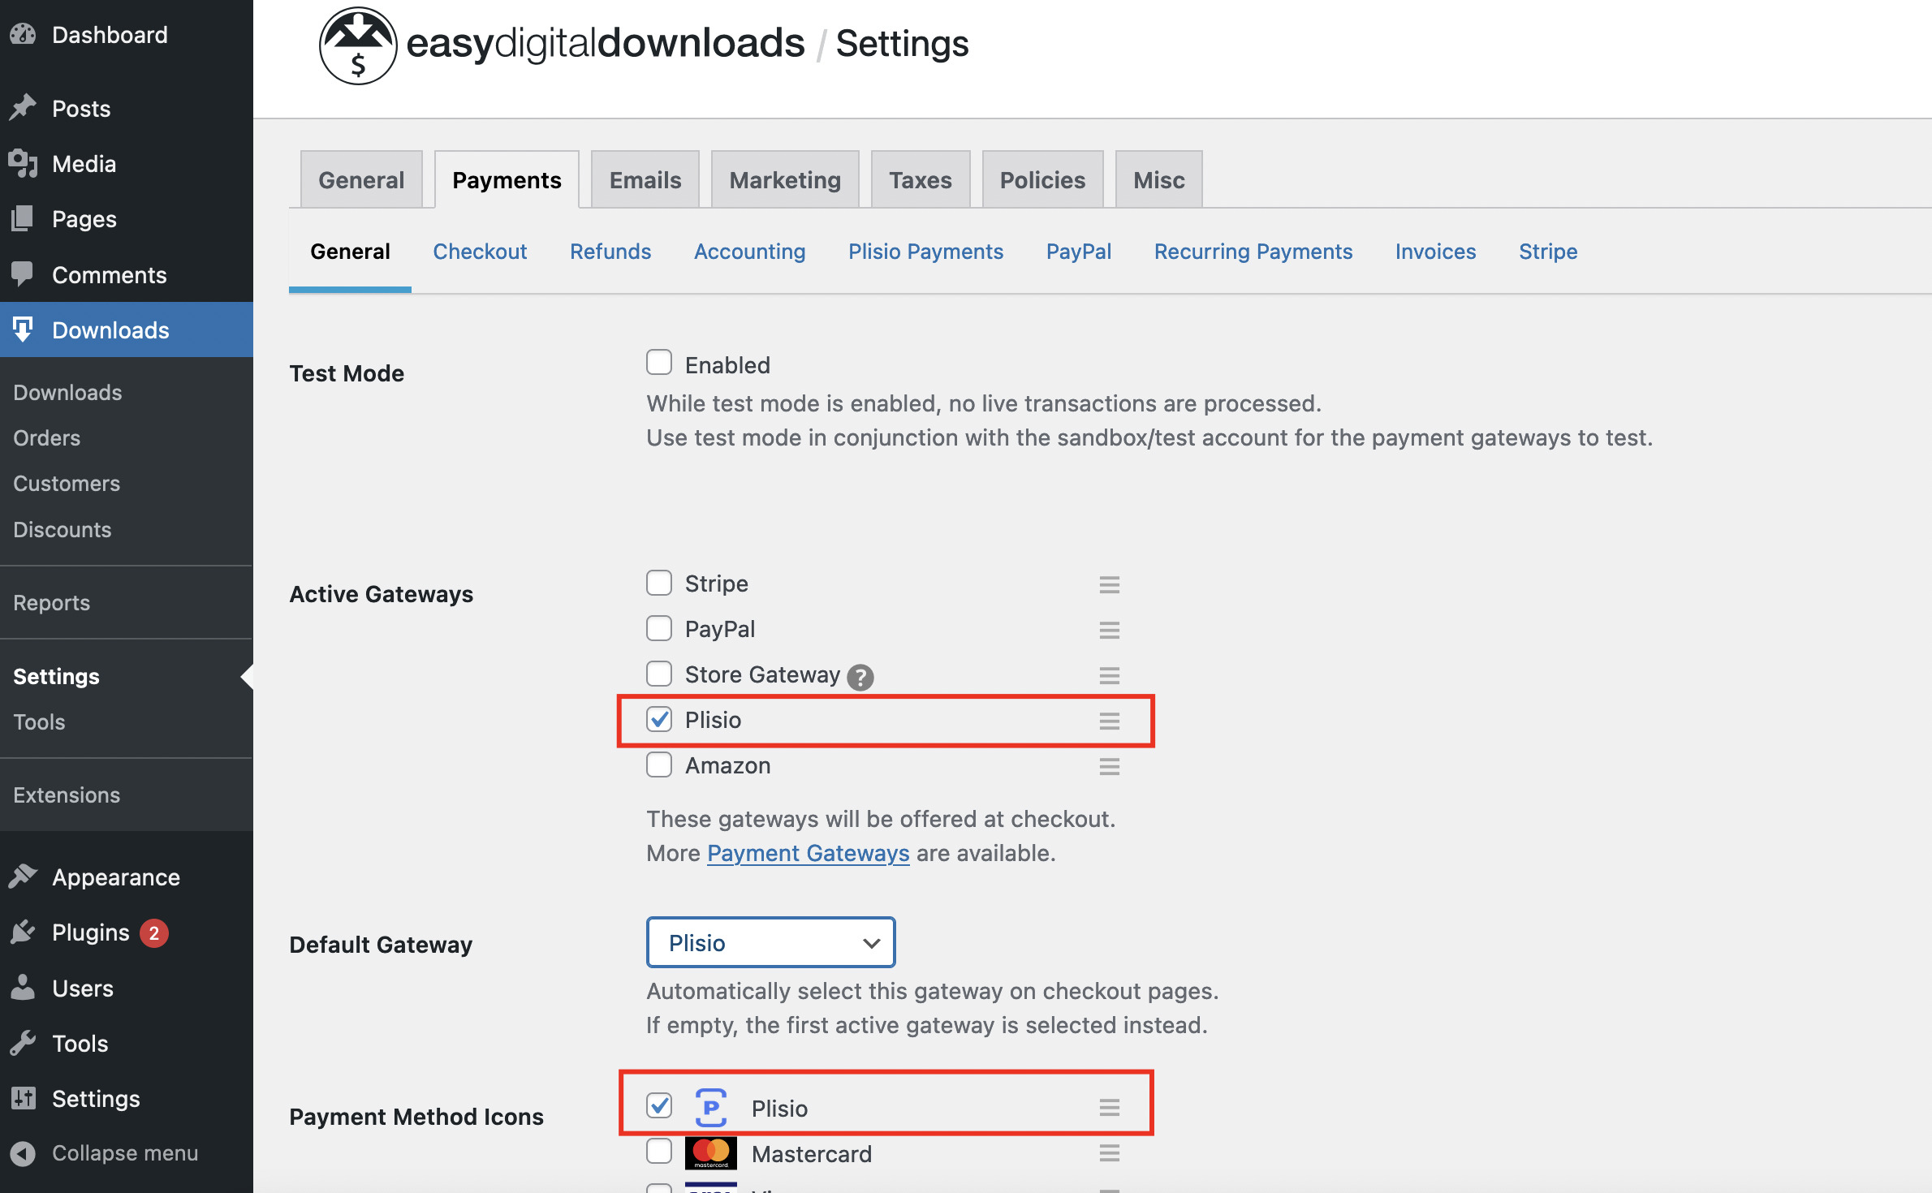This screenshot has width=1932, height=1193.
Task: Grab the Plisio gateway reorder handle
Action: point(1109,721)
